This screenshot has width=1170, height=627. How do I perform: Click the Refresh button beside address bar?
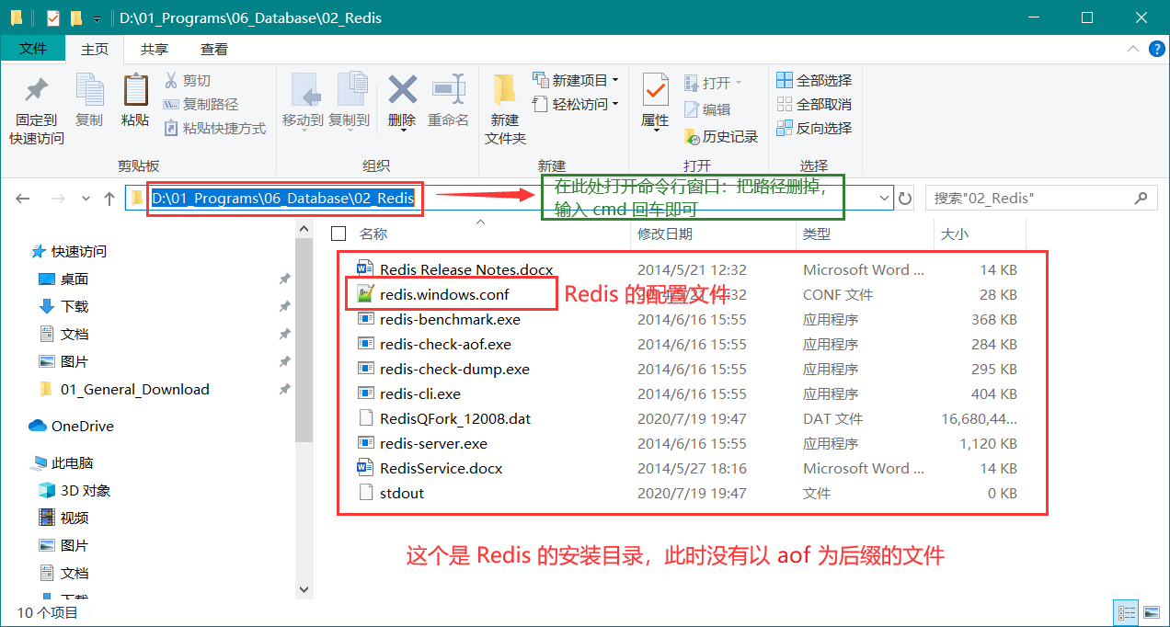[x=905, y=199]
